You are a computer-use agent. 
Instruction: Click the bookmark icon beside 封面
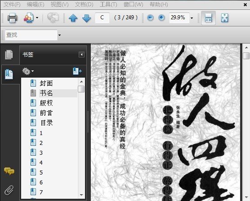pyautogui.click(x=33, y=83)
